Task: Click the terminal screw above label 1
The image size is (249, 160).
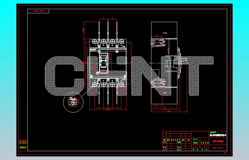Action: pos(95,41)
